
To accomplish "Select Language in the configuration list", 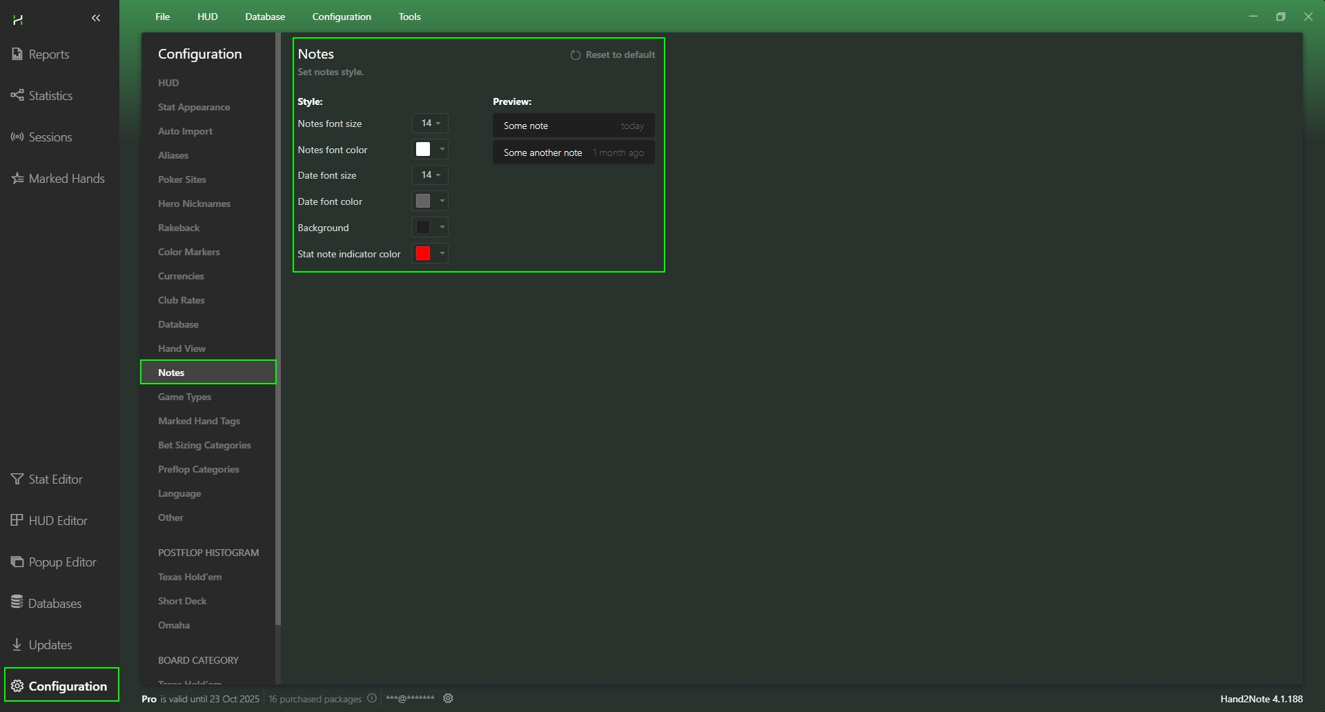I will [179, 493].
